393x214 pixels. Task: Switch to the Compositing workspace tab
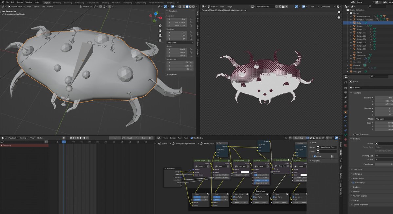coord(141,2)
